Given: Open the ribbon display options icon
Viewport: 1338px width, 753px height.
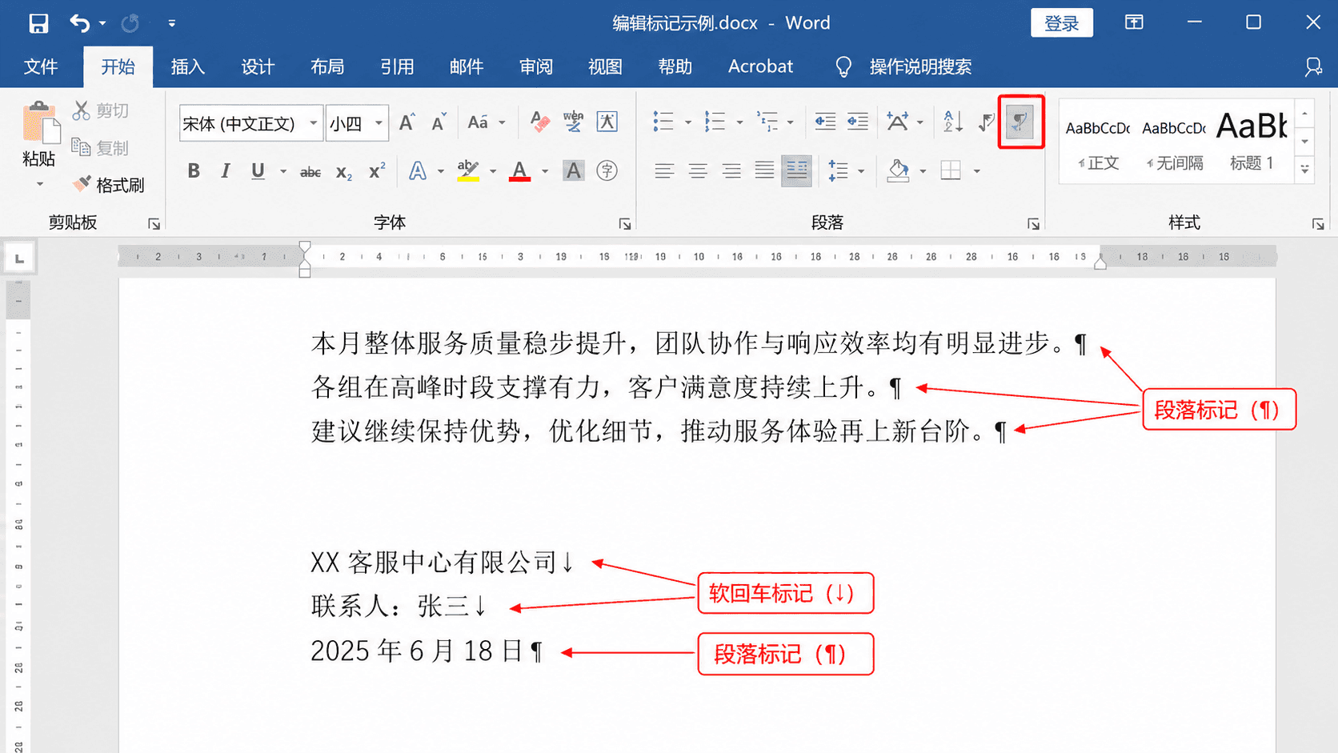Looking at the screenshot, I should click(x=1134, y=22).
